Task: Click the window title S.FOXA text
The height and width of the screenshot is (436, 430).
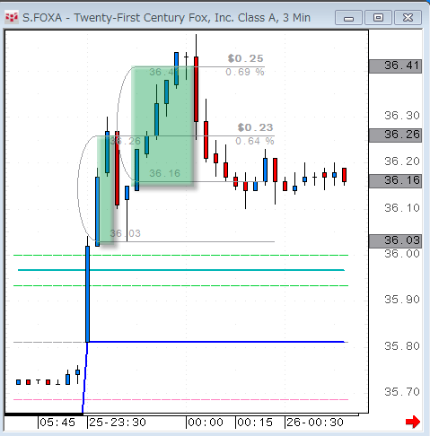Action: pos(42,18)
